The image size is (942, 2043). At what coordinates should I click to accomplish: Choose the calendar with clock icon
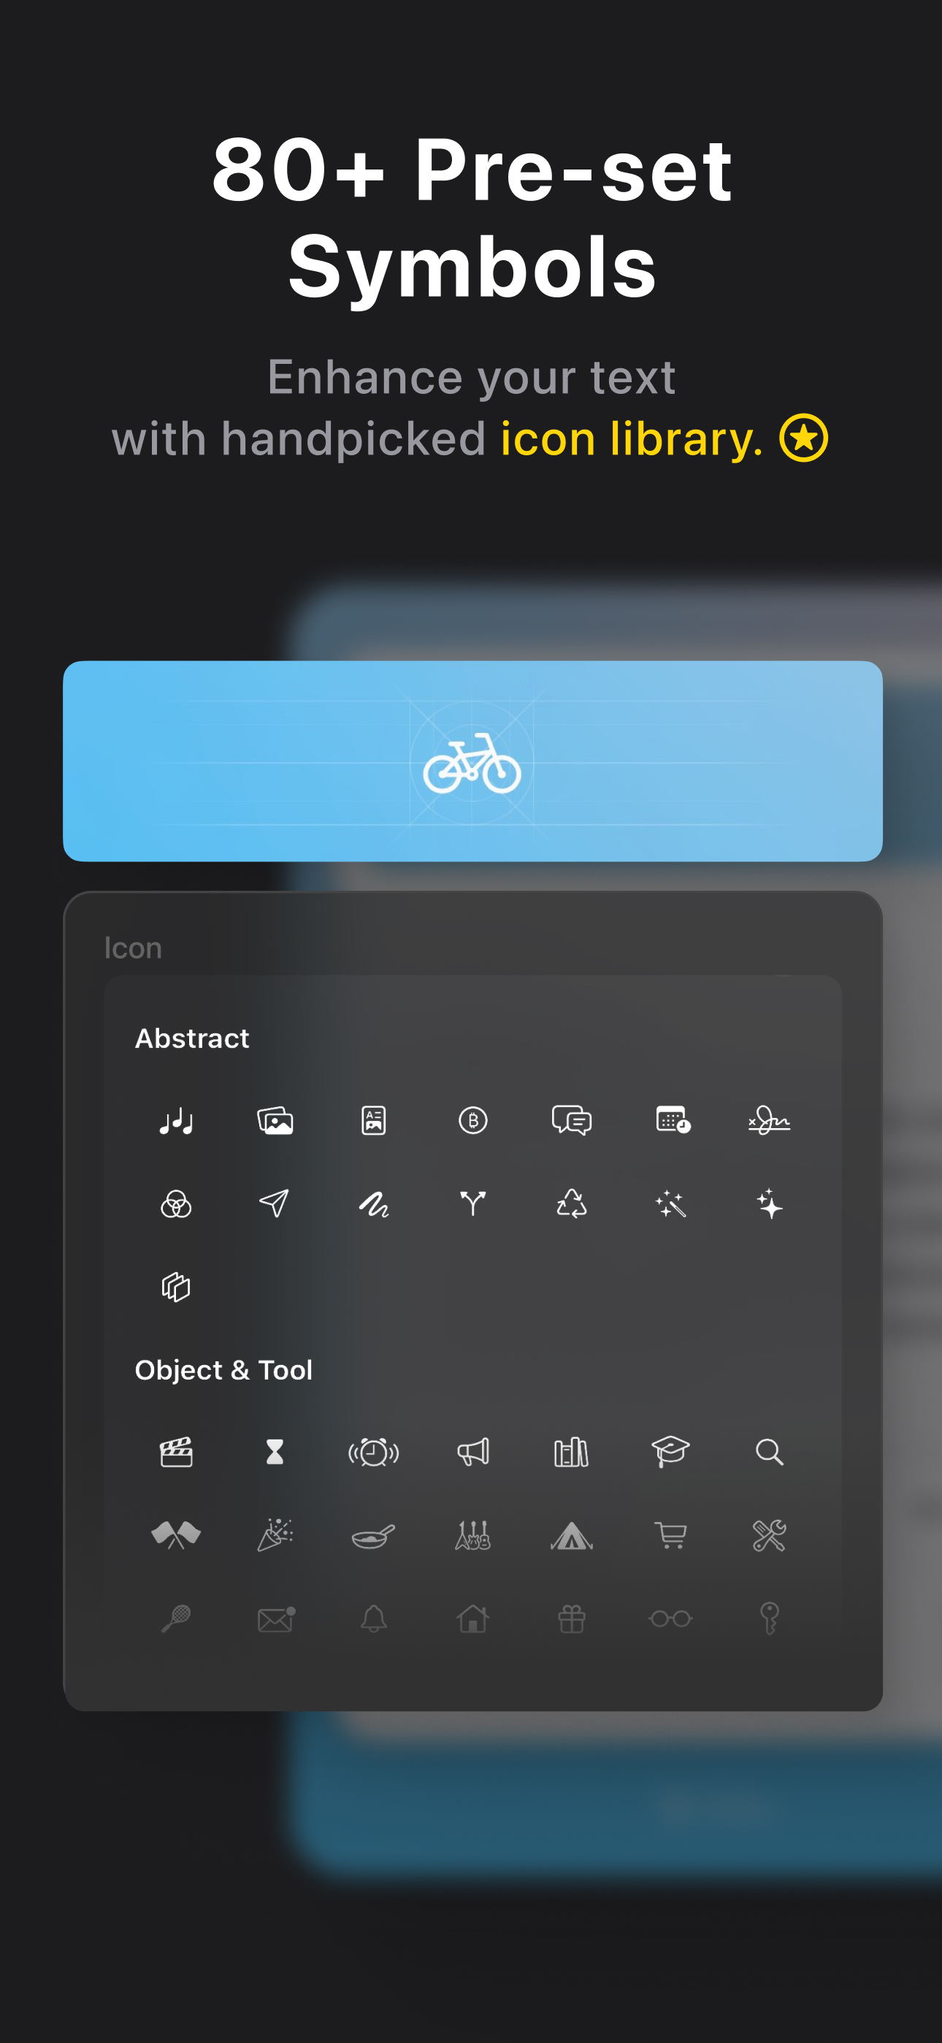tap(673, 1120)
